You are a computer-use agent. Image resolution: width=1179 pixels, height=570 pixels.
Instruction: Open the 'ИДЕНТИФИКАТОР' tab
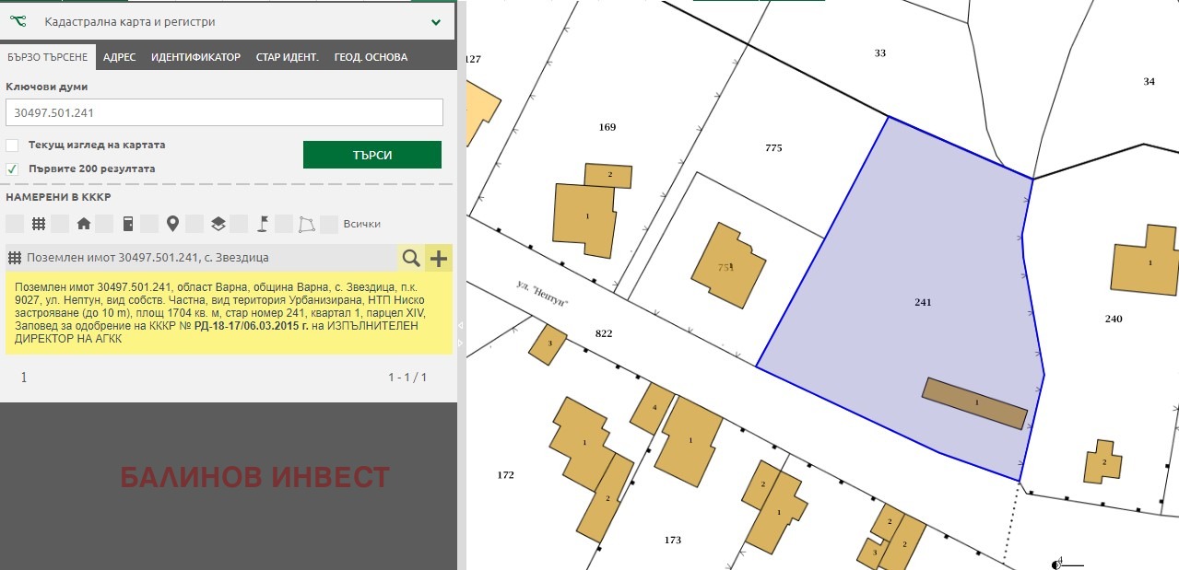[x=195, y=57]
